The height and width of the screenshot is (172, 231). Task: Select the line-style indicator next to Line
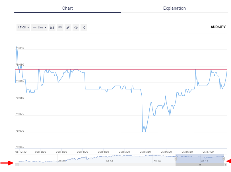[34, 27]
